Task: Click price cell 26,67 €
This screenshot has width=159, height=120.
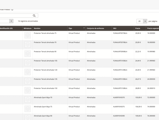Action: [138, 79]
